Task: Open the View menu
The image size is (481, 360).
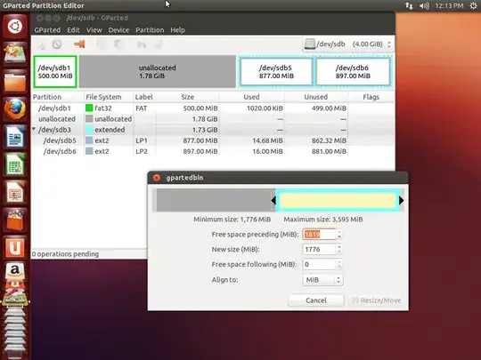Action: (x=94, y=30)
